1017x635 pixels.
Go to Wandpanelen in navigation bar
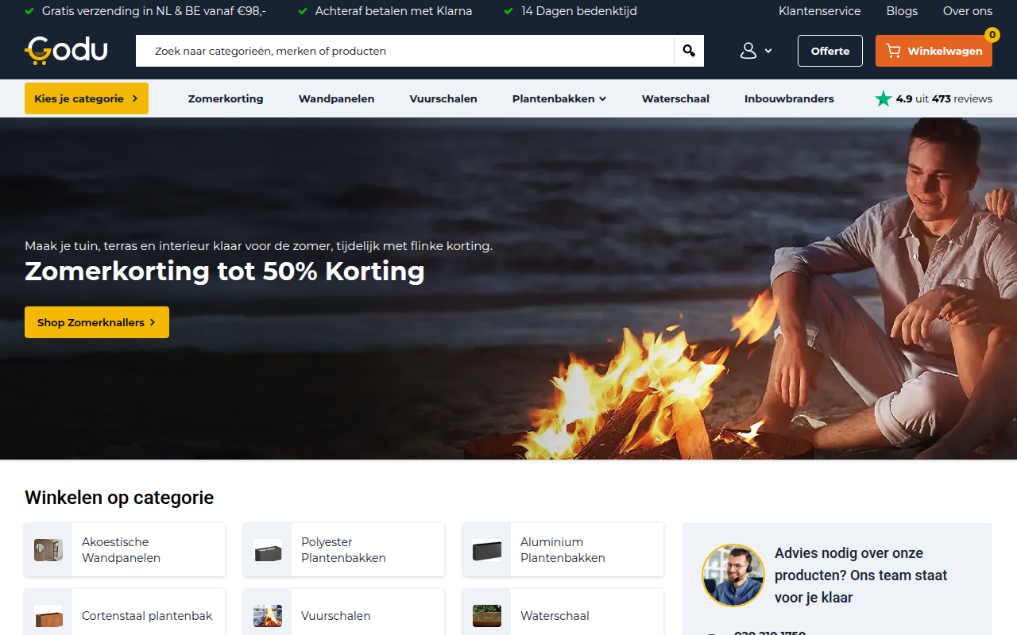[337, 98]
